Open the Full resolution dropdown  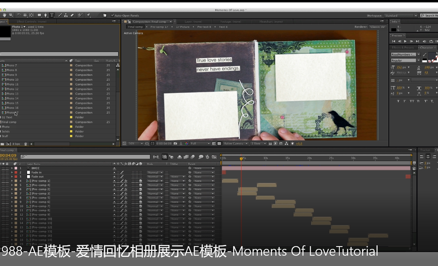(200, 144)
